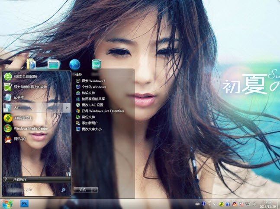This screenshot has width=280, height=209.
Task: Click the language bar keyboard icon
Action: click(x=197, y=203)
